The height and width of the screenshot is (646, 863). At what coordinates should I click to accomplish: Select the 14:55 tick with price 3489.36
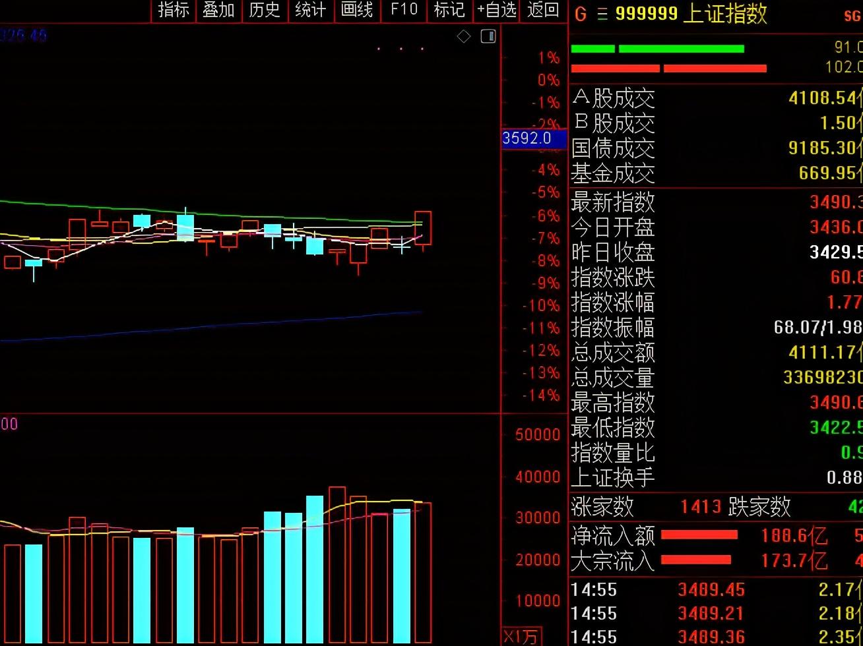[717, 637]
